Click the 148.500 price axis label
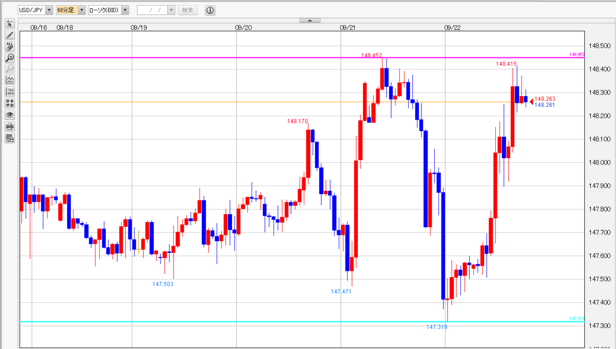Viewport: 616px width, 349px height. pos(600,46)
